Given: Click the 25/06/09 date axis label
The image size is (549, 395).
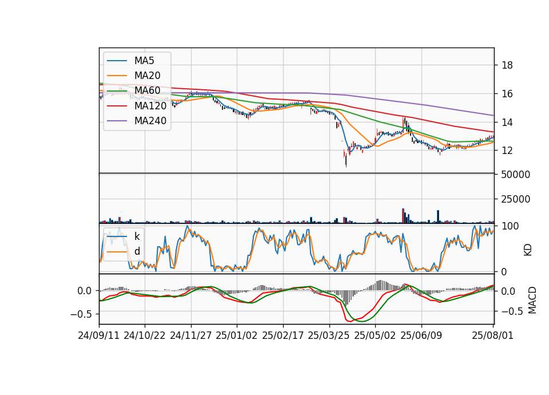Looking at the screenshot, I should pyautogui.click(x=421, y=335).
